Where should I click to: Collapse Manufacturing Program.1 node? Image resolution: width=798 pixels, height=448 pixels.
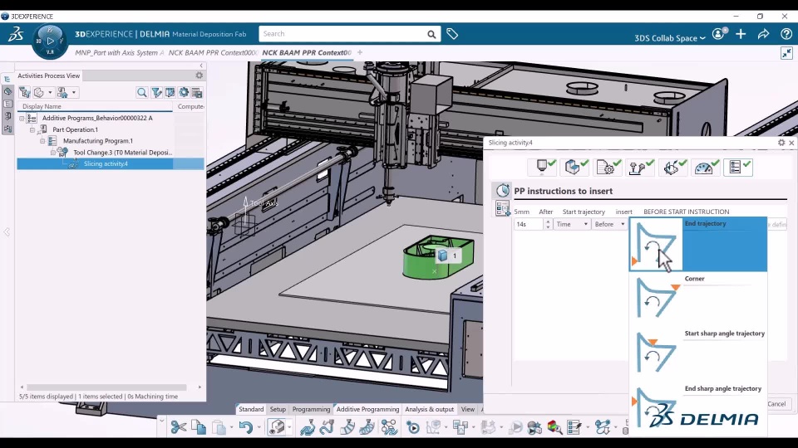42,141
